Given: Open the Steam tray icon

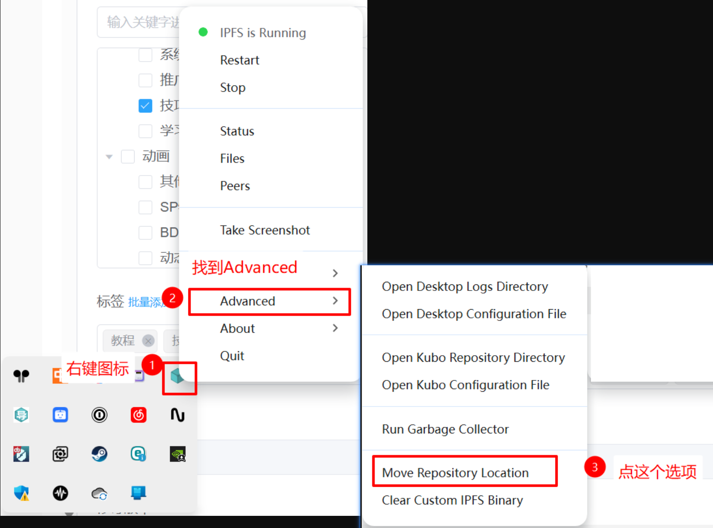Looking at the screenshot, I should pyautogui.click(x=99, y=454).
